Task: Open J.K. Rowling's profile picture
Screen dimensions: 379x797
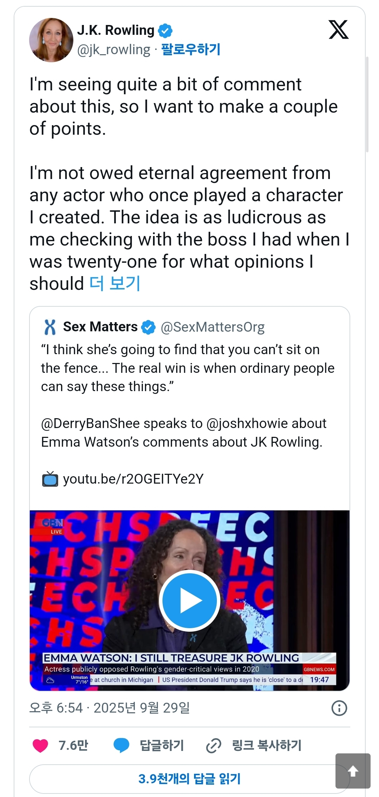Action: [x=51, y=40]
